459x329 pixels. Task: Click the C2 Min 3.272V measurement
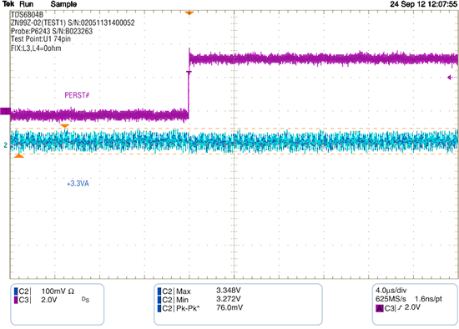click(199, 300)
